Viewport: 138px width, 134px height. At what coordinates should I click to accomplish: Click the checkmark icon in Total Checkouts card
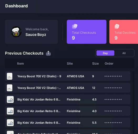point(75,26)
